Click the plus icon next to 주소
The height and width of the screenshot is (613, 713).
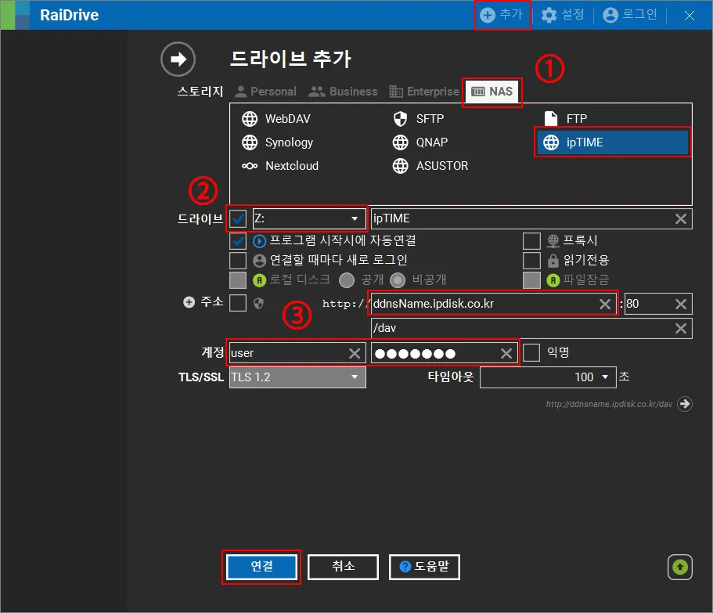pyautogui.click(x=189, y=302)
